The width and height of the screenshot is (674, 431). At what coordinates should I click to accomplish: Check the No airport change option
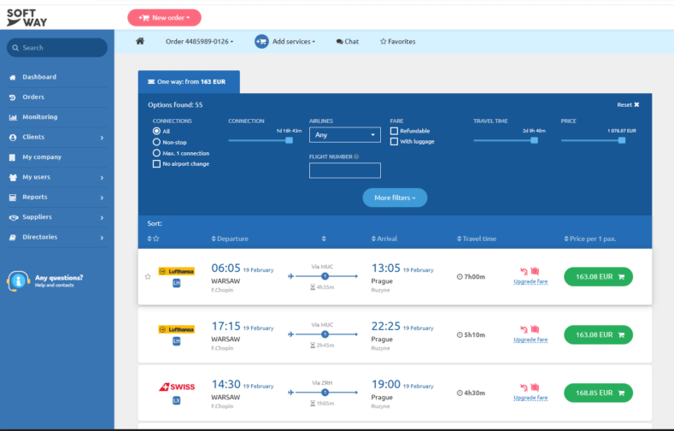(156, 163)
